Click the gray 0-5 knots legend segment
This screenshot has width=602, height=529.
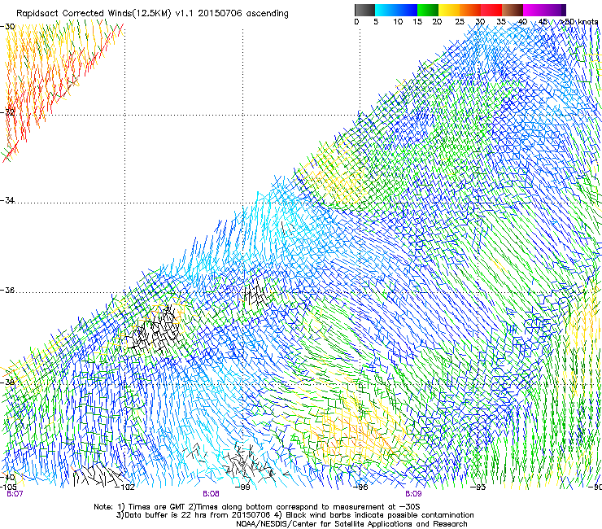(364, 10)
